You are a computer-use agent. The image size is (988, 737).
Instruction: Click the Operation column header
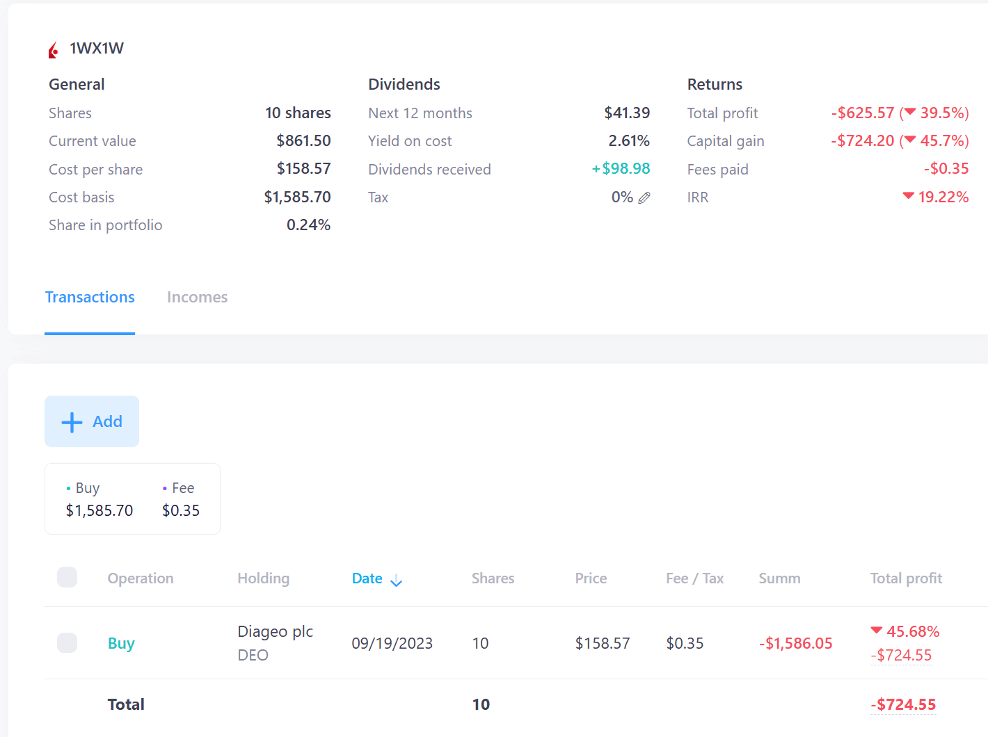click(141, 578)
